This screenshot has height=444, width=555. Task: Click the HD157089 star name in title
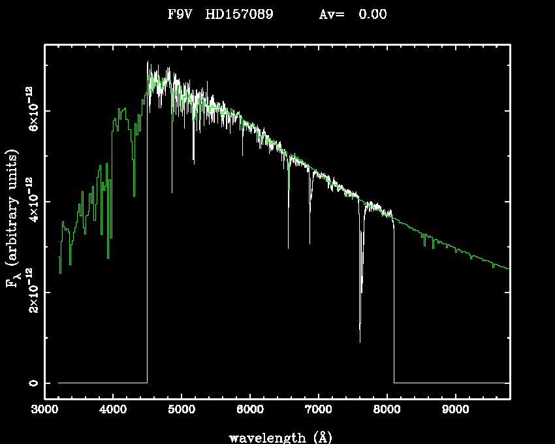pyautogui.click(x=239, y=14)
